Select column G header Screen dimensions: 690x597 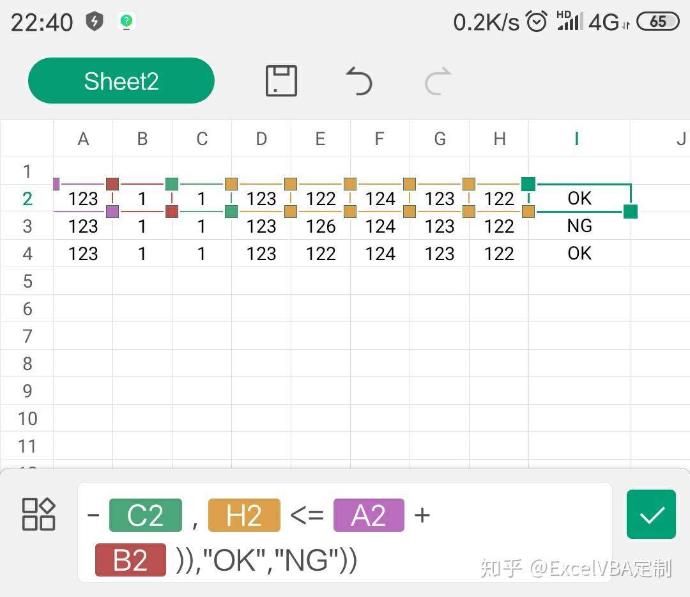pos(440,139)
